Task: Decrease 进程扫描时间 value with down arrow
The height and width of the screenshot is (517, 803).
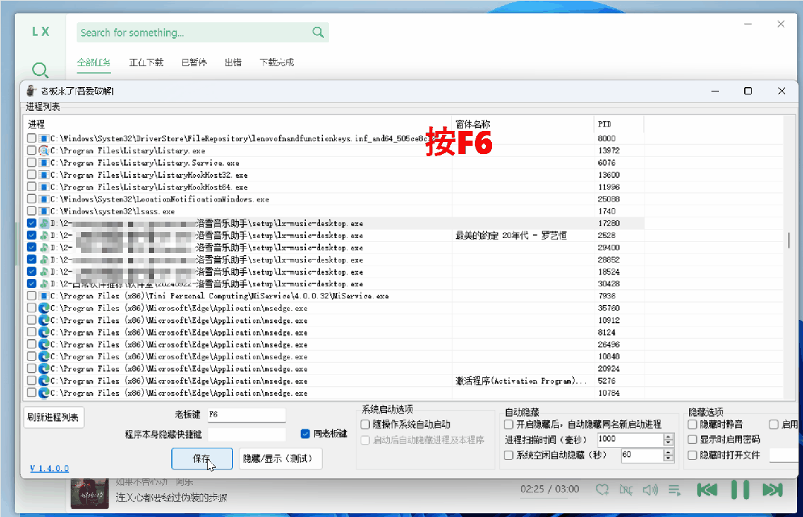Action: [x=668, y=443]
